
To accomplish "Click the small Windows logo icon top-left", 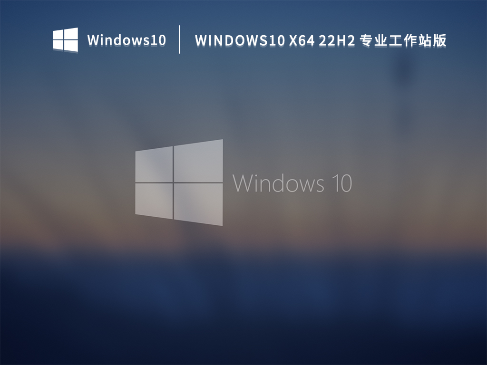I will [65, 39].
